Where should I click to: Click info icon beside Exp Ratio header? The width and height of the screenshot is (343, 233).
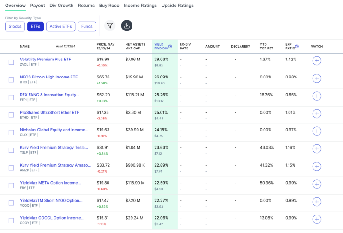pos(297,46)
